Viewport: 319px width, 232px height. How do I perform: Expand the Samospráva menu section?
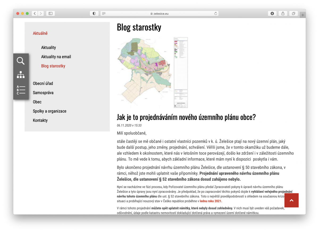(43, 93)
